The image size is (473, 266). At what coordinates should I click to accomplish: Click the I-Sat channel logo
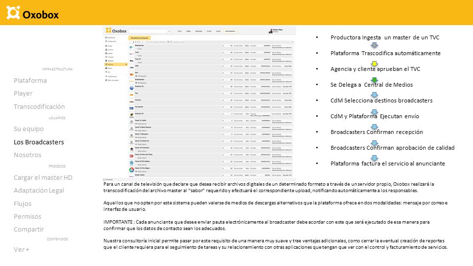132,54
